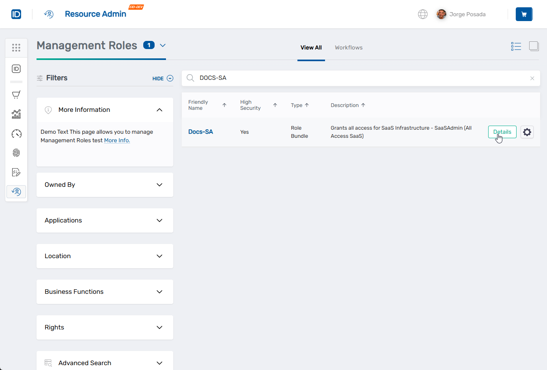Open the apps grid menu
This screenshot has height=370, width=547.
pyautogui.click(x=16, y=47)
